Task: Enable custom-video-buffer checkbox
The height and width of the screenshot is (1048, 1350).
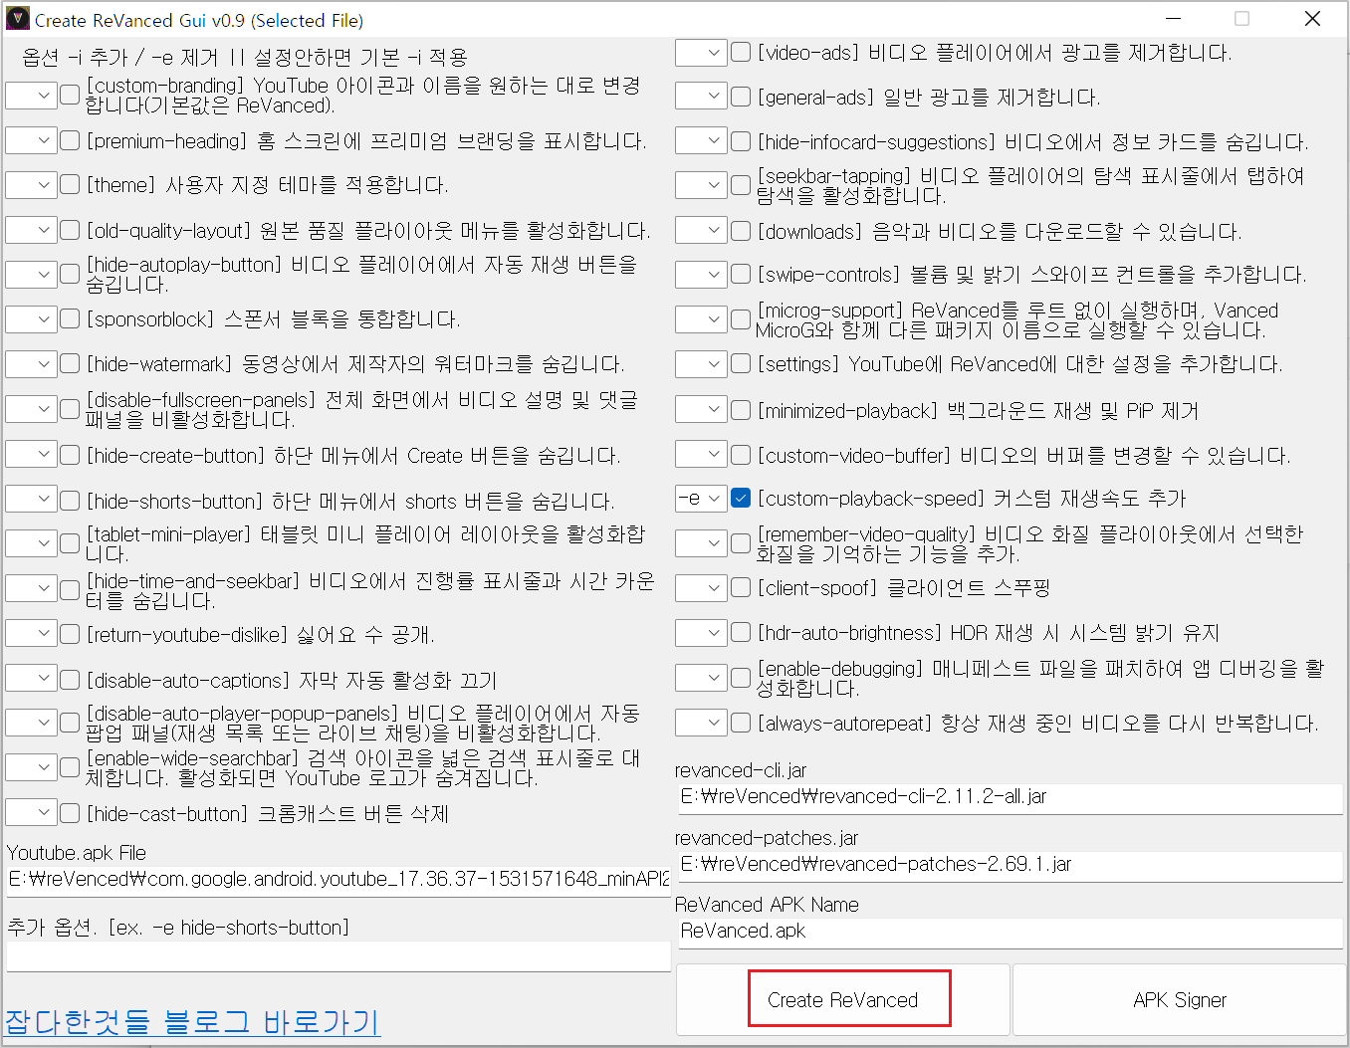Action: tap(741, 455)
